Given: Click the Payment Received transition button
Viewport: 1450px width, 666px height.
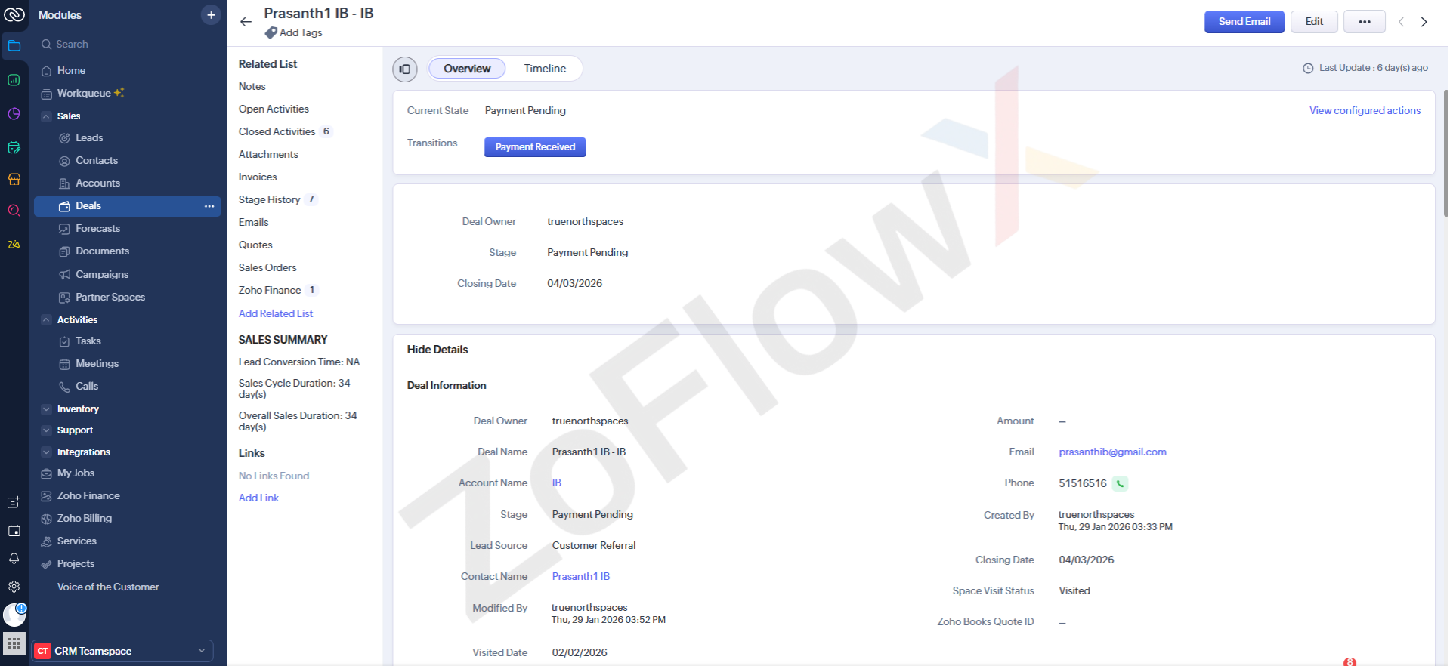Looking at the screenshot, I should tap(535, 147).
